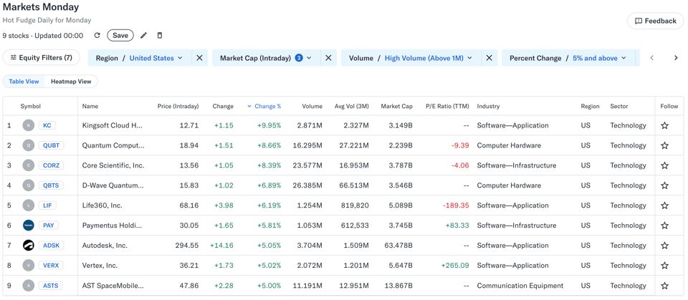Click the refresh icon next to Updated 00:00

[x=97, y=35]
